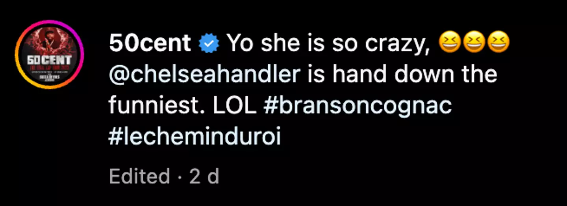Click the "Edited" label
The image size is (567, 206).
(140, 177)
